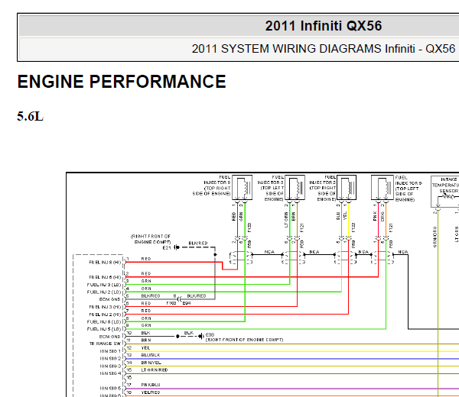Click the 'IGN SIG 3' pin label
This screenshot has height=397, width=459.
point(110,366)
